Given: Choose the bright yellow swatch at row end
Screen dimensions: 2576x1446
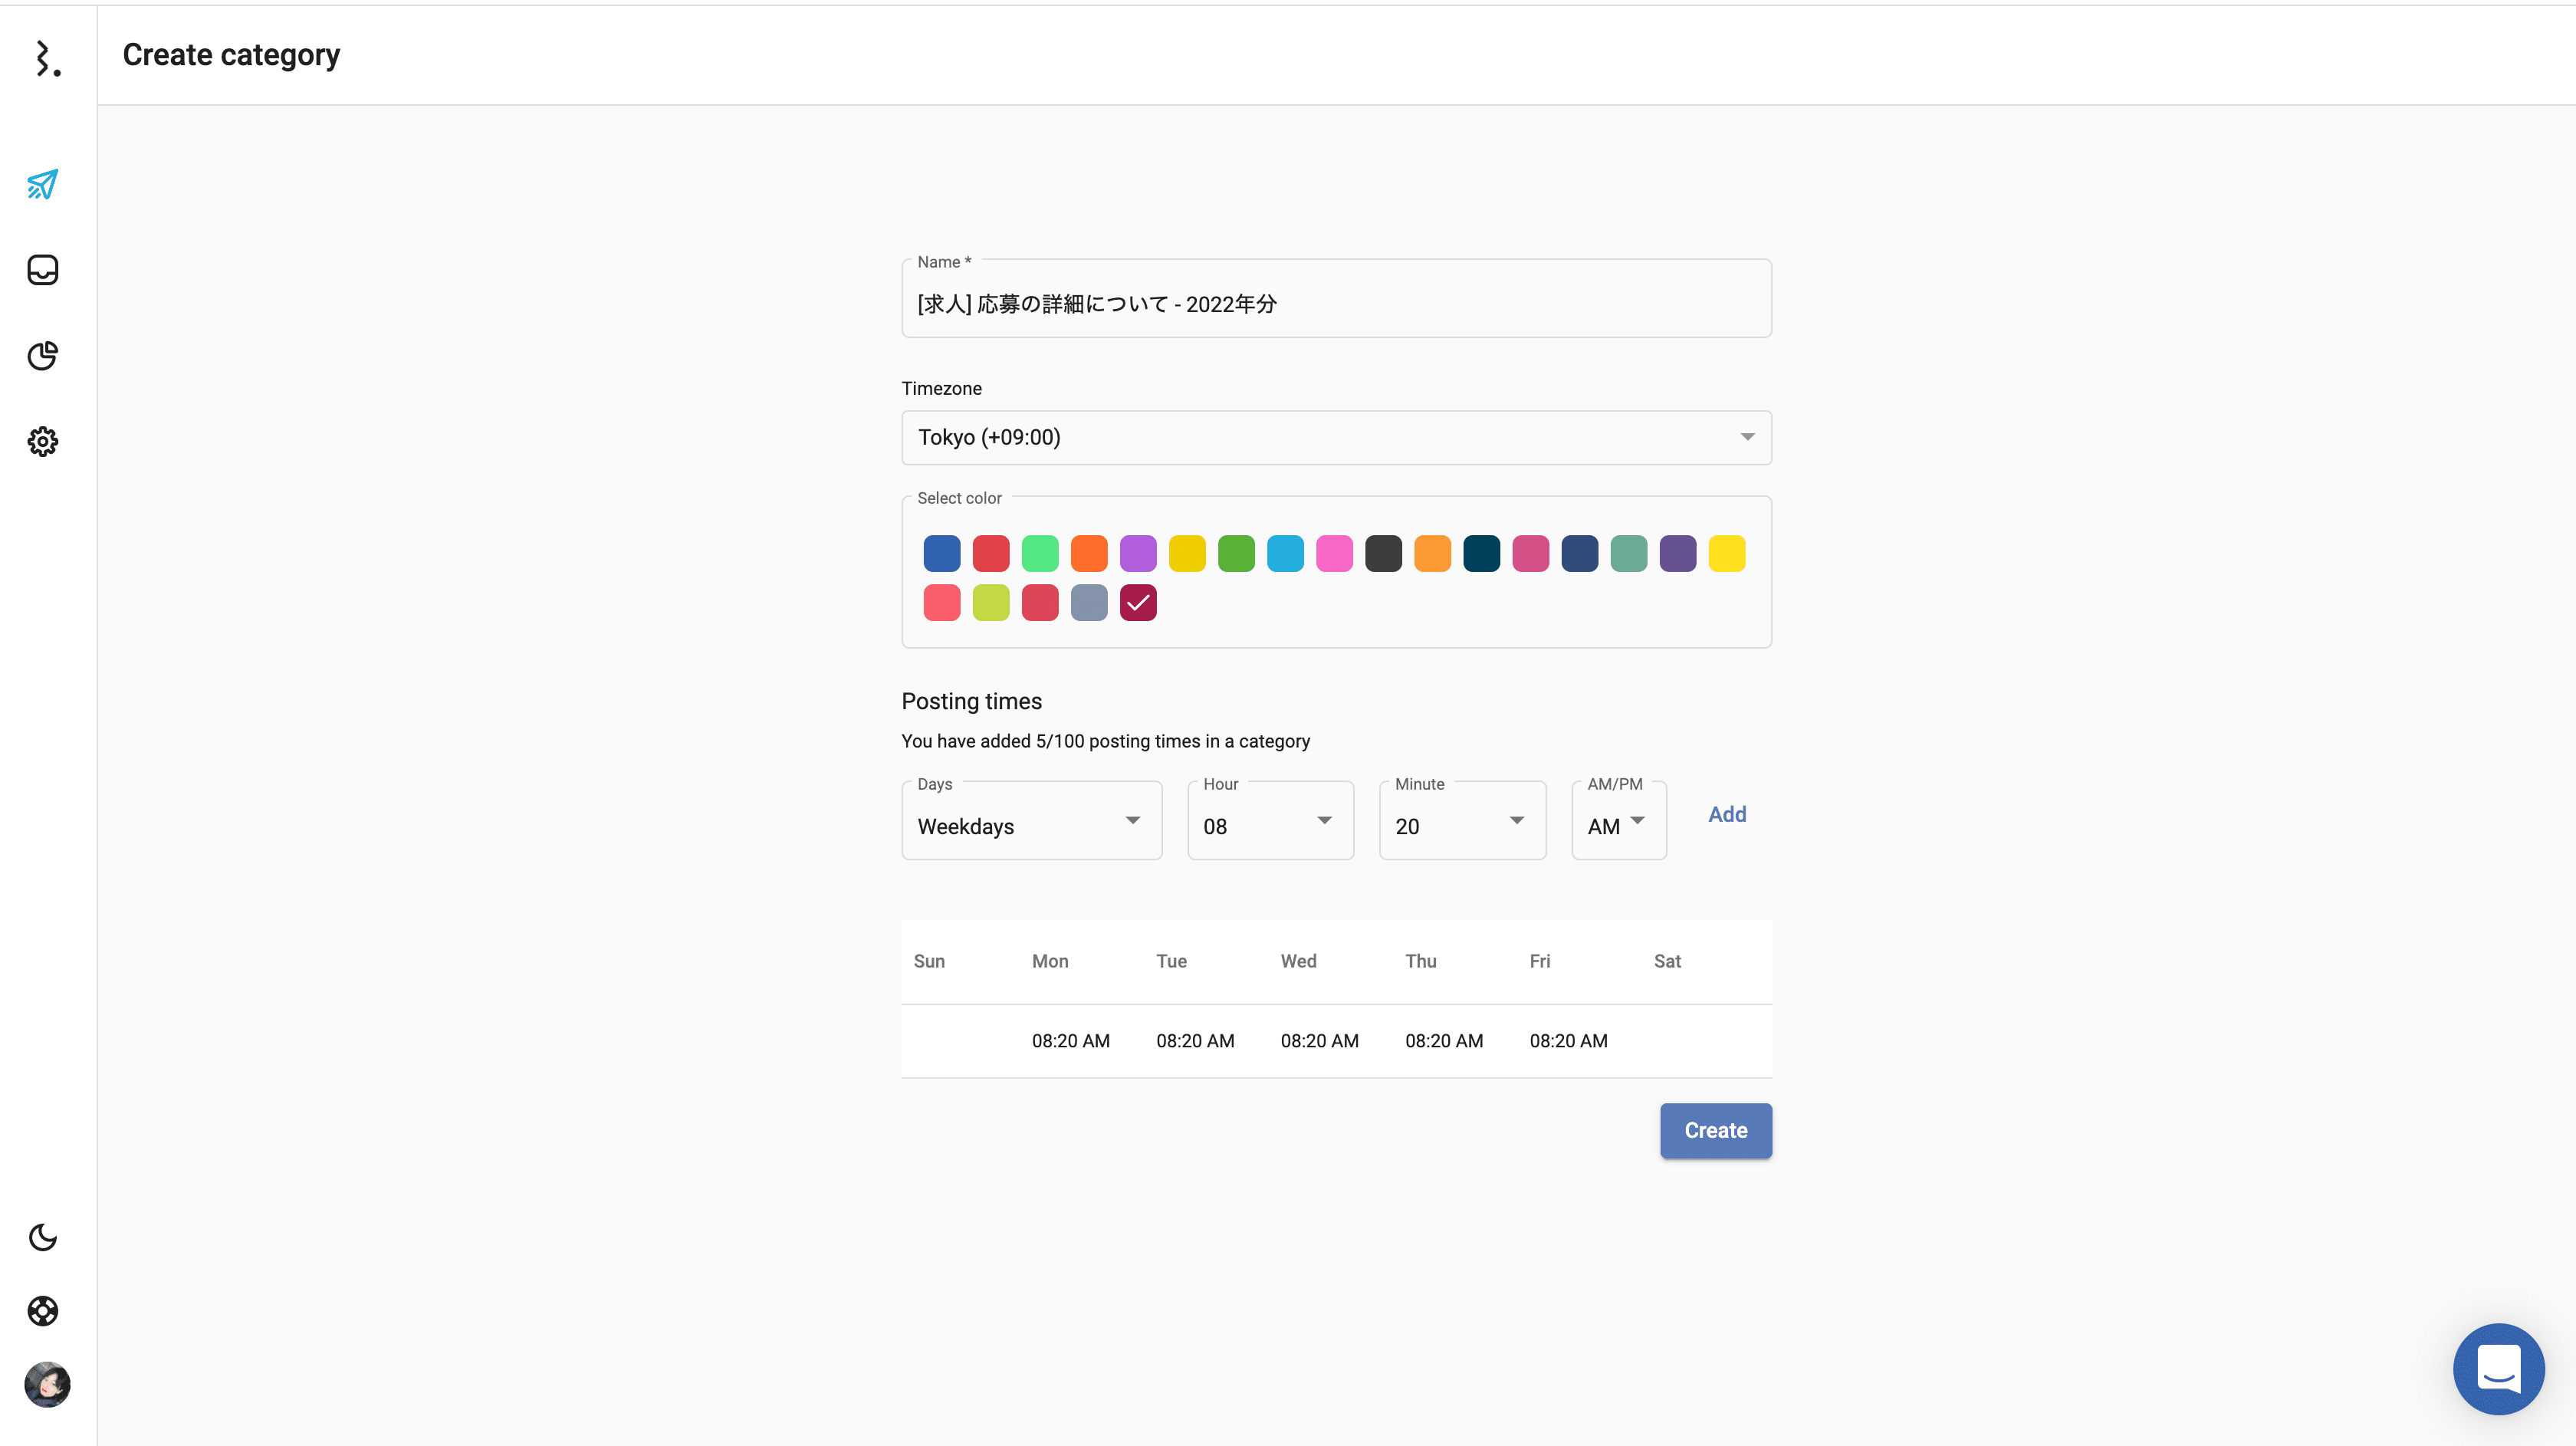Looking at the screenshot, I should pos(1726,553).
